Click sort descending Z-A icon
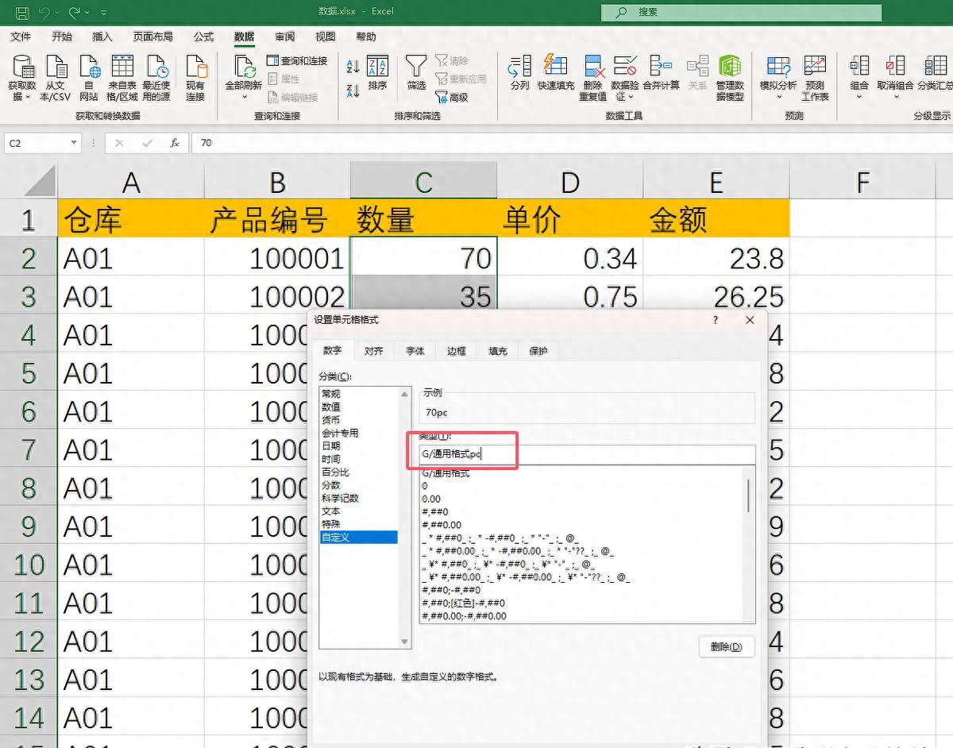This screenshot has height=748, width=953. coord(353,90)
